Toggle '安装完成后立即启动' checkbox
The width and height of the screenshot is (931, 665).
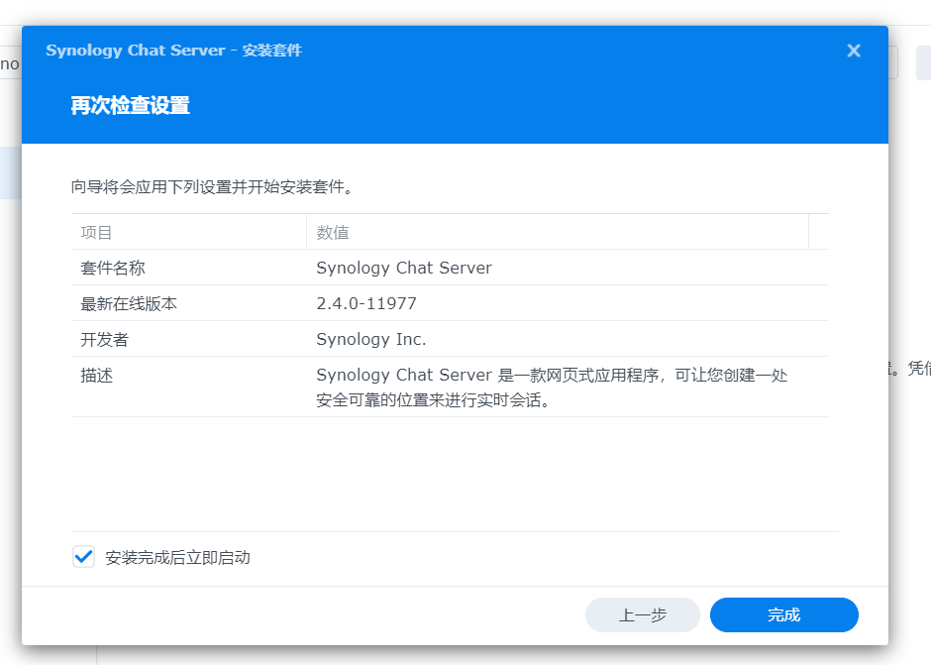pos(84,557)
